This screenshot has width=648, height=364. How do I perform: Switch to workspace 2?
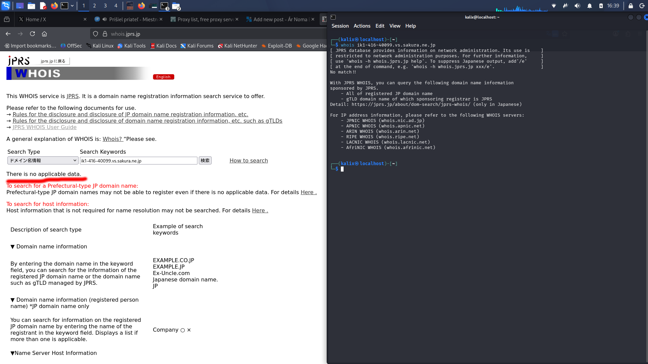click(94, 6)
